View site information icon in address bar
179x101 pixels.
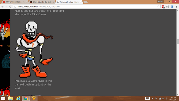click(15, 7)
